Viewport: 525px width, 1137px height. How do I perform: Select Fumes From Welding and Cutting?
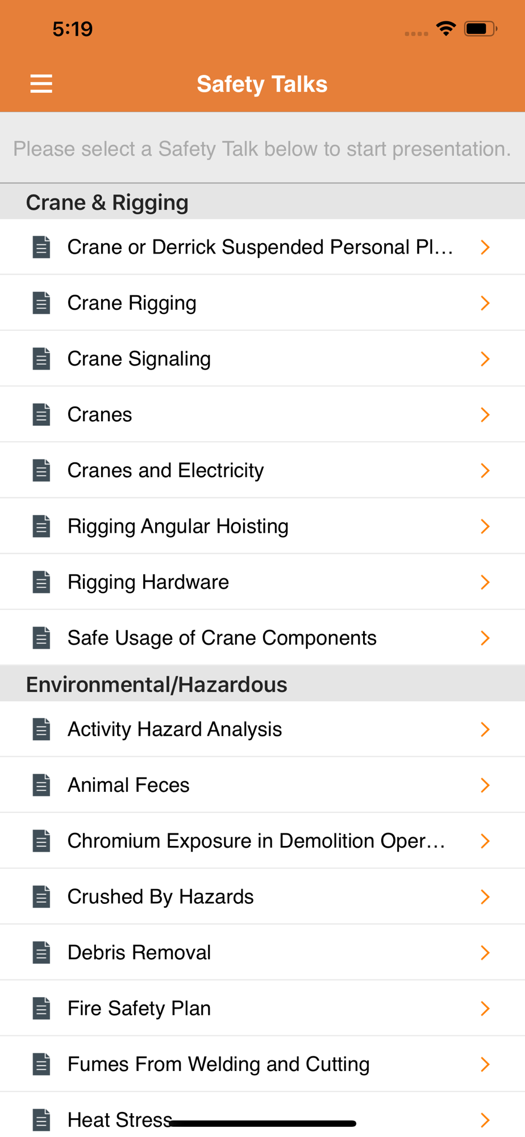[x=218, y=1064]
